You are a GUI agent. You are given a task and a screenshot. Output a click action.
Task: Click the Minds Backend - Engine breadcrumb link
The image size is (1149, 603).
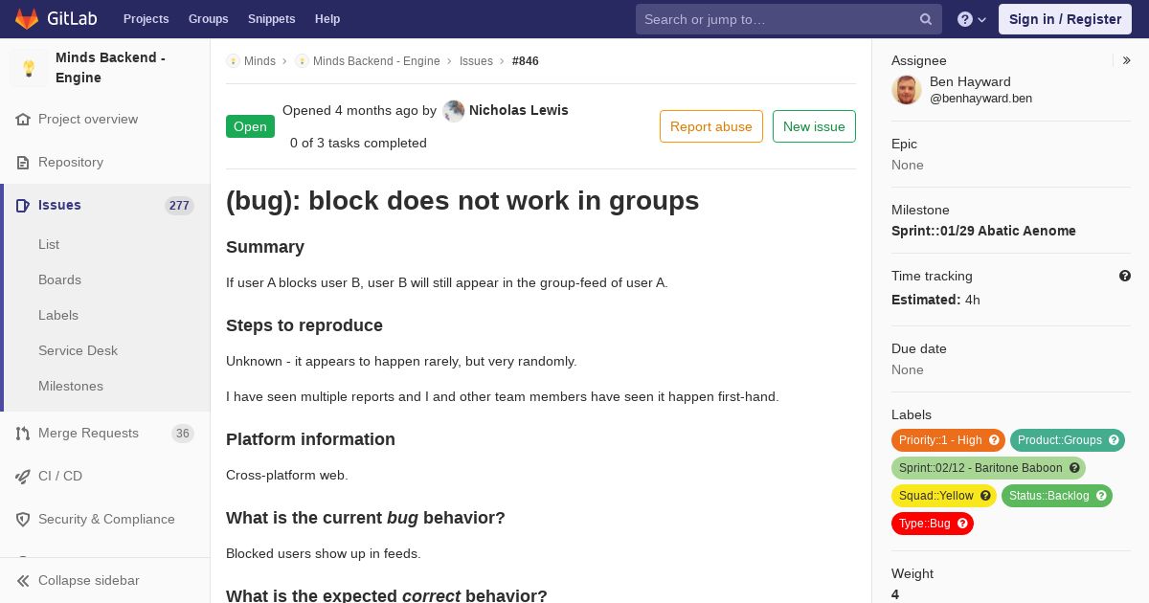tap(376, 61)
